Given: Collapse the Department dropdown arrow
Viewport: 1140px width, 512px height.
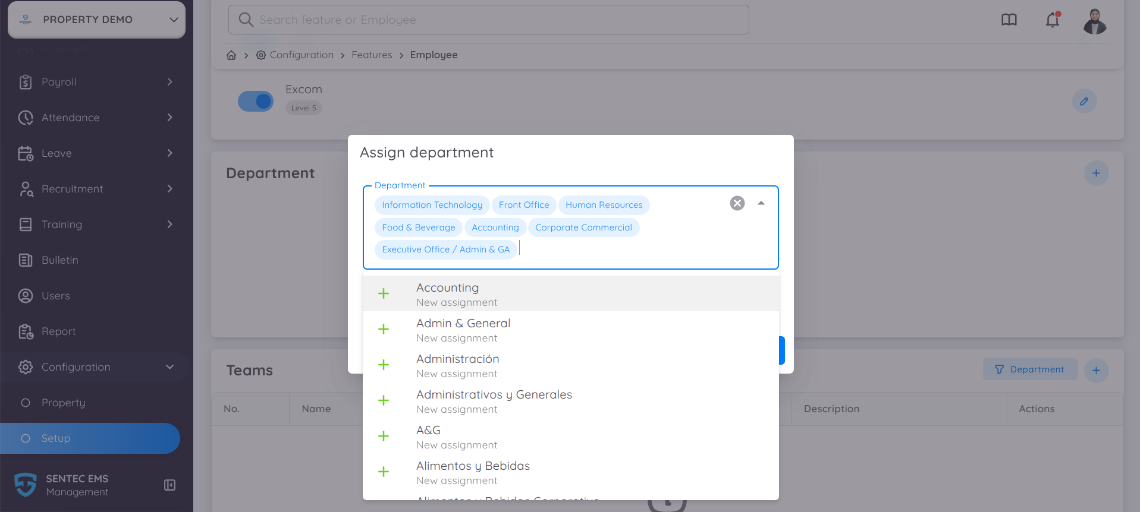Looking at the screenshot, I should point(761,203).
